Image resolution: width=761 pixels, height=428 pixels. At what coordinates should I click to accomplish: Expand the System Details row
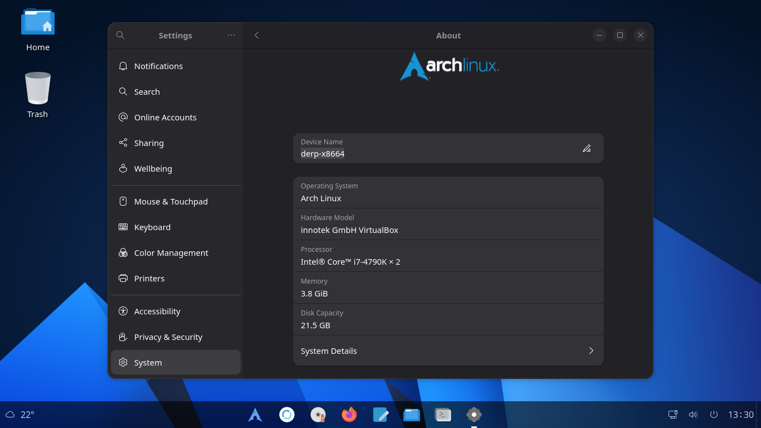448,351
